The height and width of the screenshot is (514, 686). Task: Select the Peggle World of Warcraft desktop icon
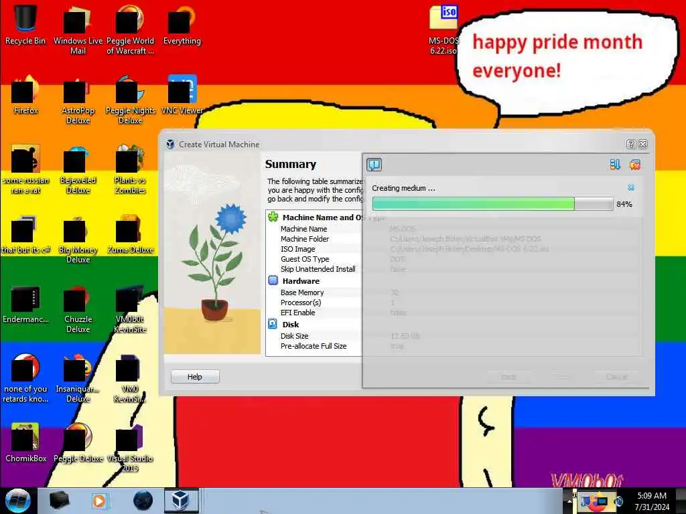(130, 31)
